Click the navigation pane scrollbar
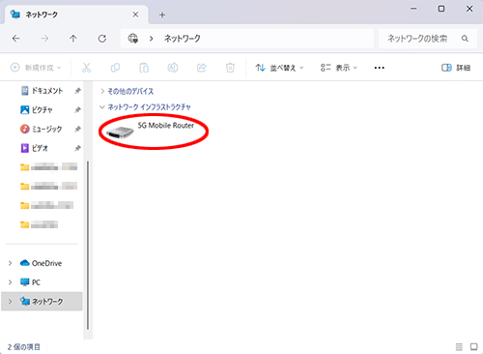Screen dimensions: 483x354 tap(88, 245)
